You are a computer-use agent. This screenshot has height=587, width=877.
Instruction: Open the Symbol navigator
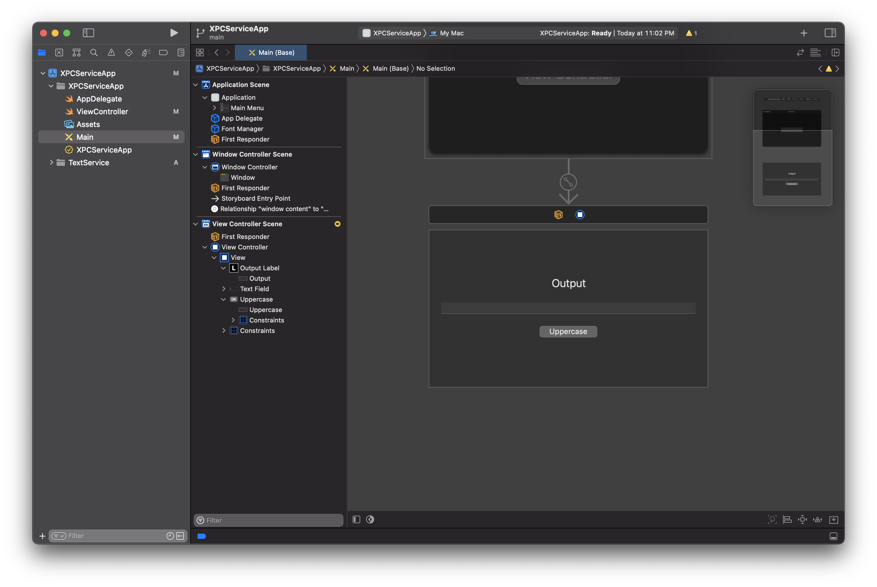pyautogui.click(x=77, y=53)
